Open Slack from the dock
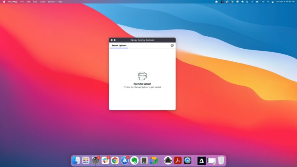Image resolution: width=297 pixels, height=167 pixels. point(105,160)
